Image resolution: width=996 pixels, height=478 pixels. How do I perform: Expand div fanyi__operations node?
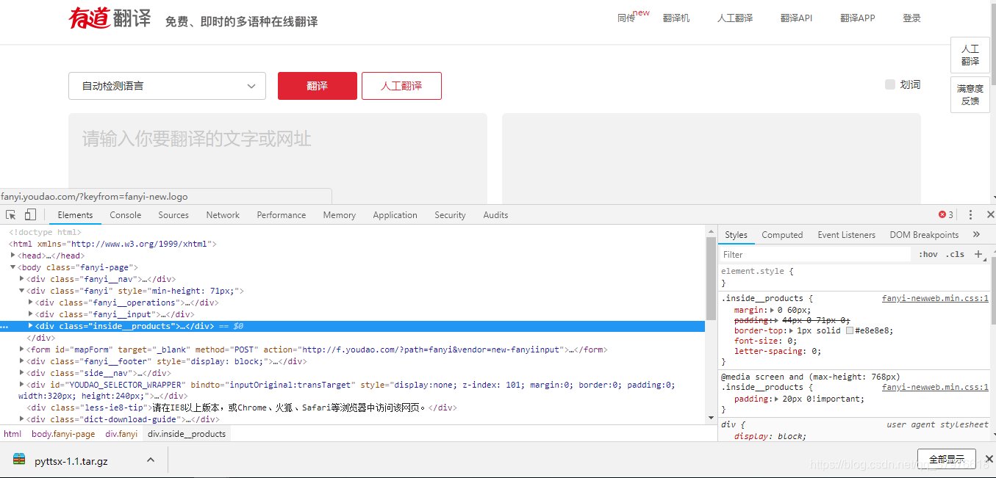pyautogui.click(x=31, y=303)
